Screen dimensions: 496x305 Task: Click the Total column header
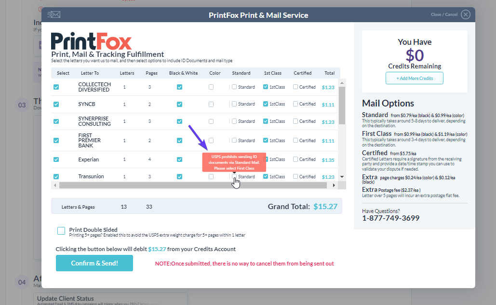(x=329, y=73)
